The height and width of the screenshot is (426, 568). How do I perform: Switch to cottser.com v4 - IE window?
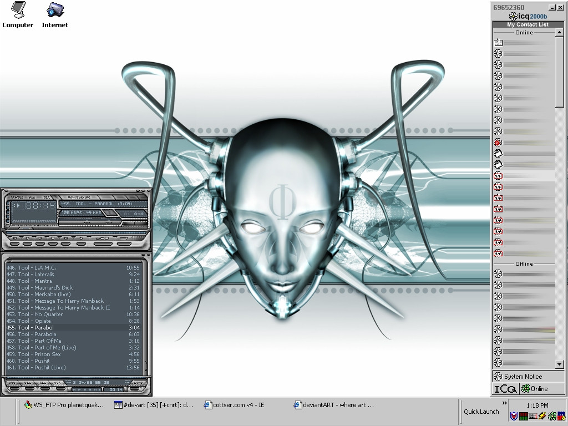click(234, 405)
